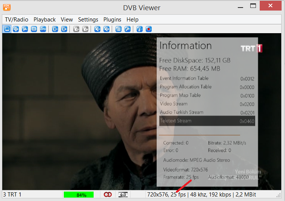Image resolution: width=285 pixels, height=201 pixels.
Task: Open the TV/Radio menu
Action: [x=16, y=20]
